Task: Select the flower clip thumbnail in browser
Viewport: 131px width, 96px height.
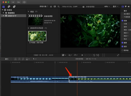Action: pos(37,36)
